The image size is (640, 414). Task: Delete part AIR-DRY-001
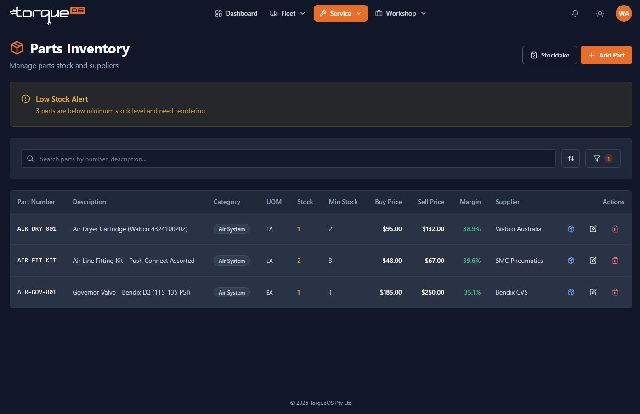pos(615,229)
